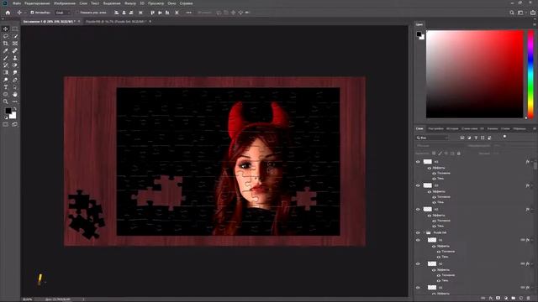Select the Brush tool

point(6,58)
